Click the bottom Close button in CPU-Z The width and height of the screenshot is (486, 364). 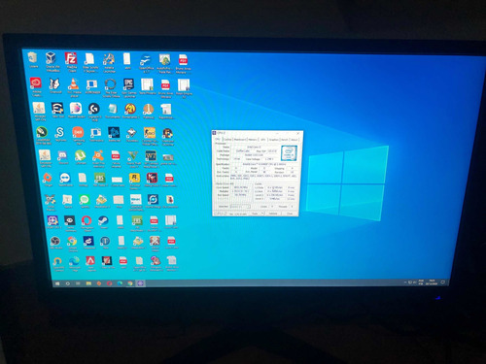[290, 214]
